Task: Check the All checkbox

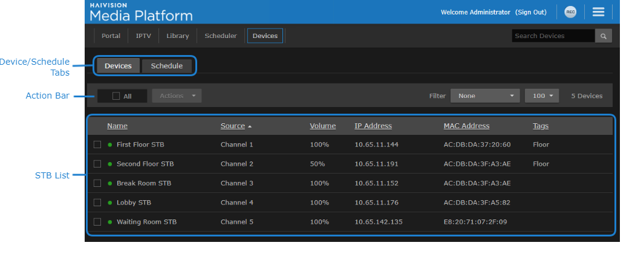Action: (116, 96)
